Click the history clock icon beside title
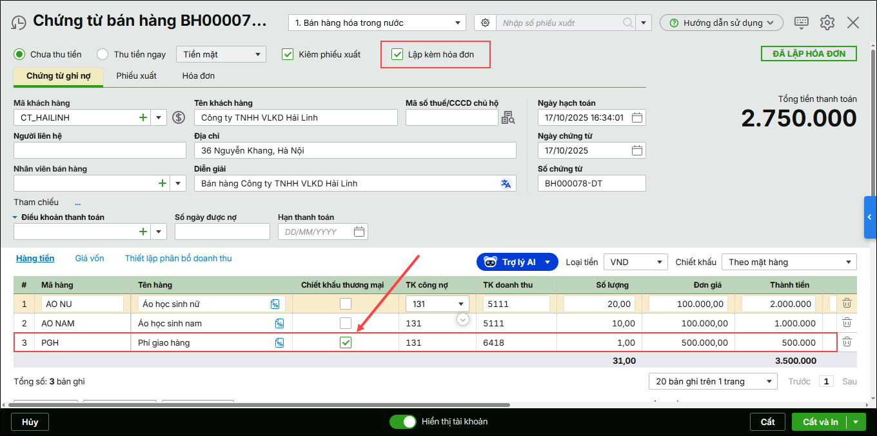Image resolution: width=877 pixels, height=436 pixels. tap(19, 23)
